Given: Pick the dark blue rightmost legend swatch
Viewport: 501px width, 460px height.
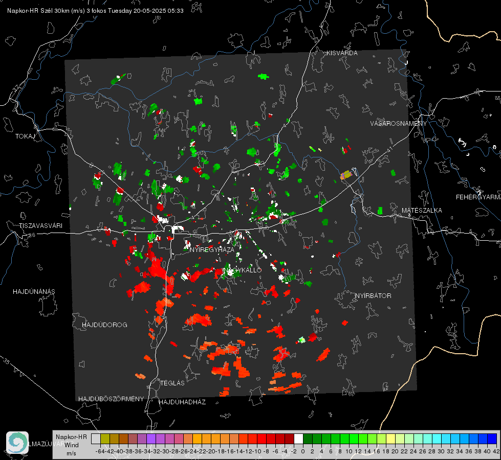Looking at the screenshot, I should click(x=492, y=439).
